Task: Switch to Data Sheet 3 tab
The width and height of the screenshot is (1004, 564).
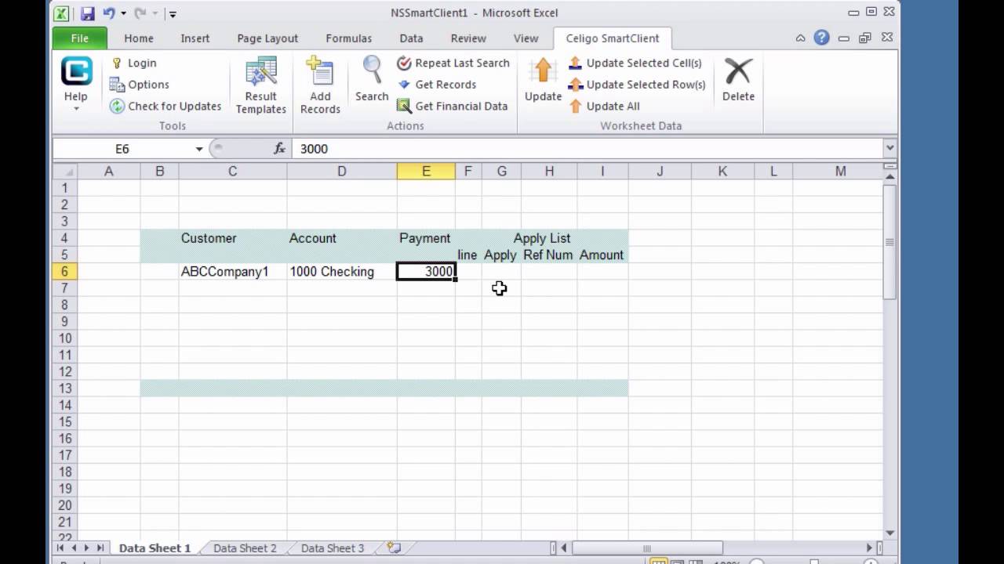Action: pos(333,548)
